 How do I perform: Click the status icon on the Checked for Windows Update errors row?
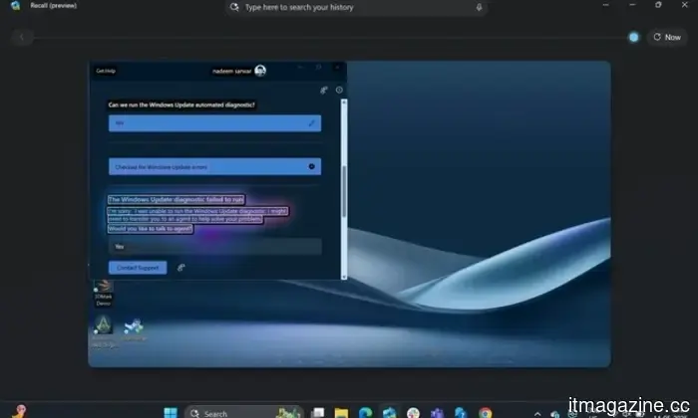tap(312, 166)
